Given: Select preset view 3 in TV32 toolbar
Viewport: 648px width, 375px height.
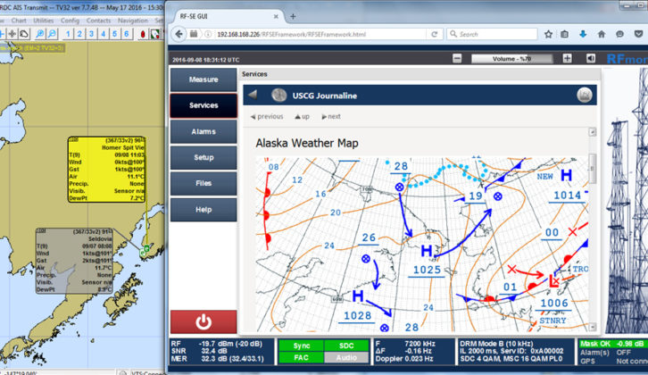Looking at the screenshot, I should (91, 34).
